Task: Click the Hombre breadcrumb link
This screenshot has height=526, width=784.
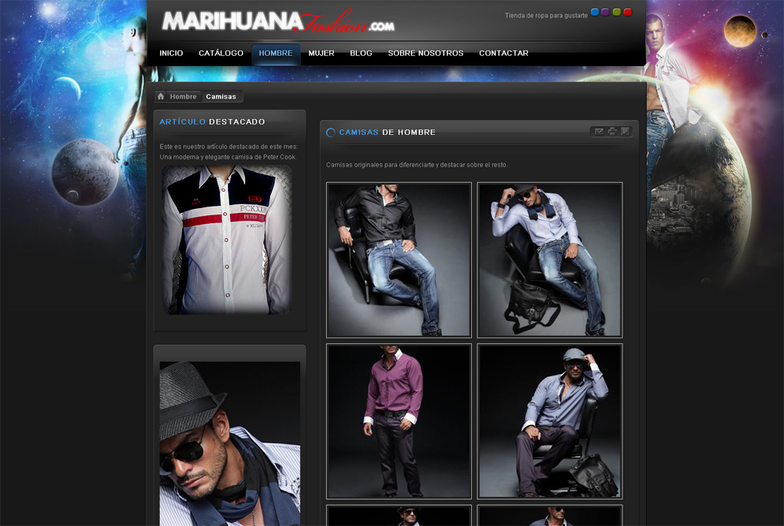Action: pos(183,96)
